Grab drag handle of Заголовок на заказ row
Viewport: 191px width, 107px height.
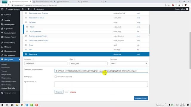pos(26,18)
